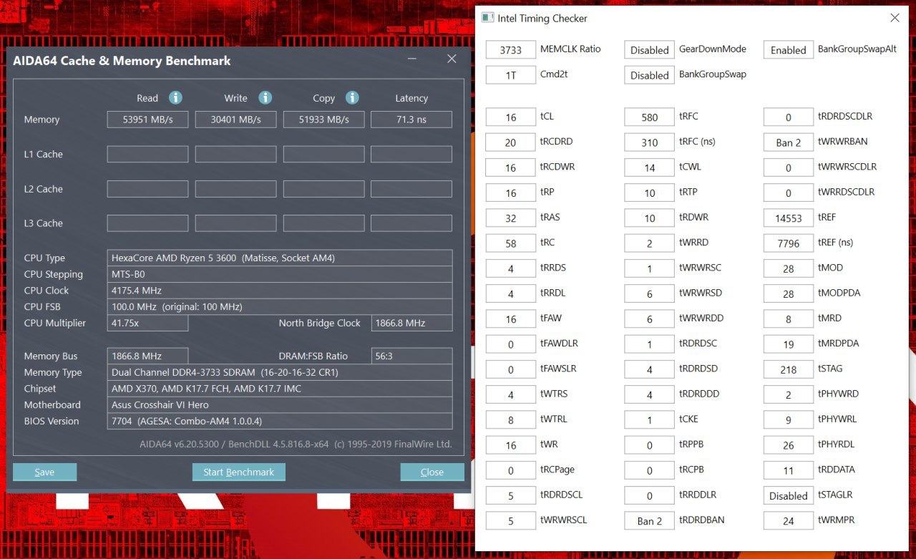Click the Start Benchmark button

[x=239, y=472]
